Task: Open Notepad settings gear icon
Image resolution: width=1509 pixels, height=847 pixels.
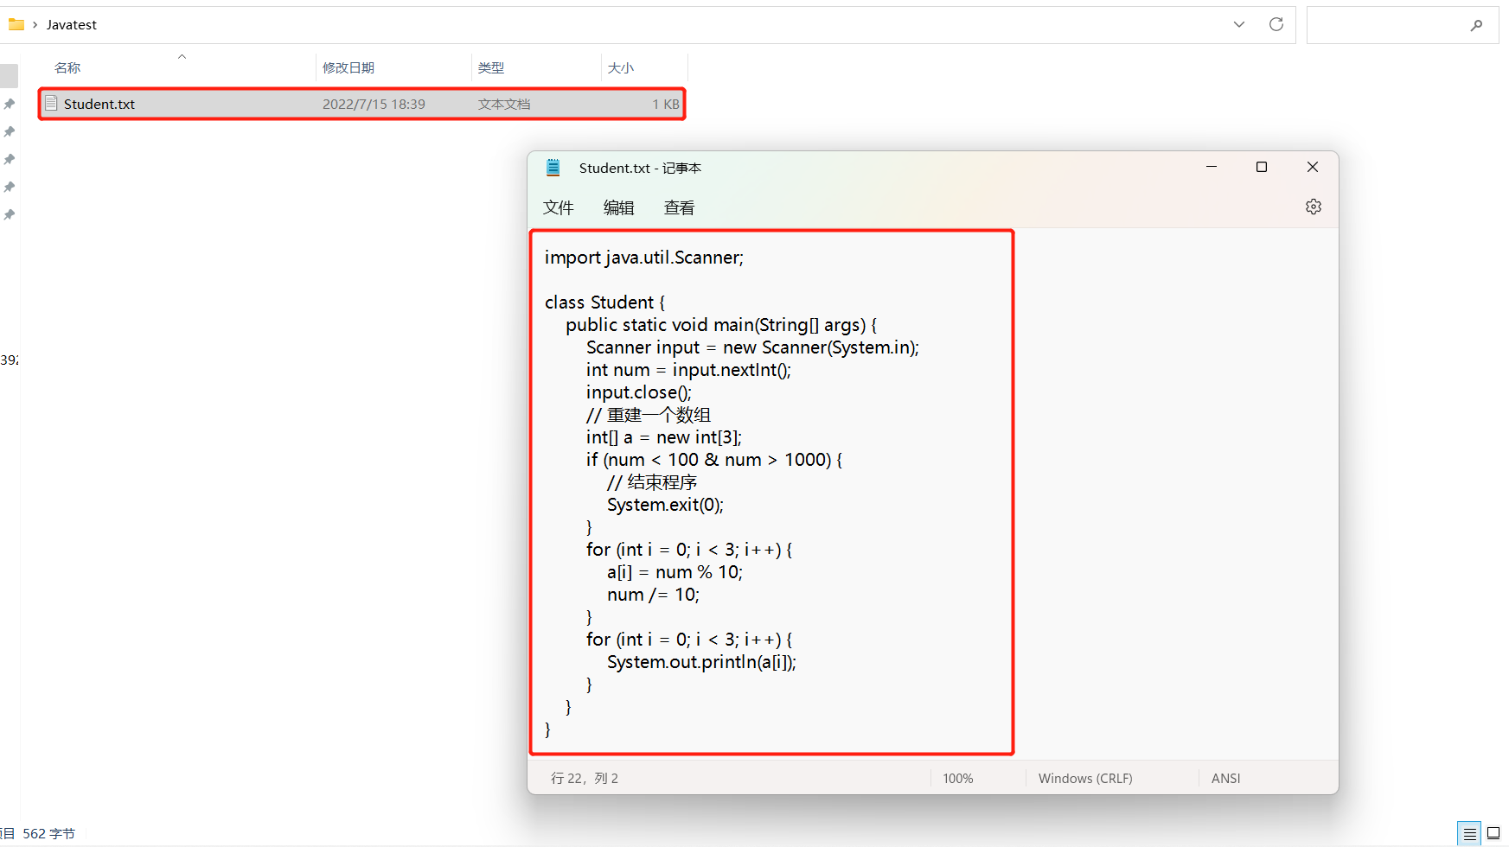Action: tap(1313, 207)
